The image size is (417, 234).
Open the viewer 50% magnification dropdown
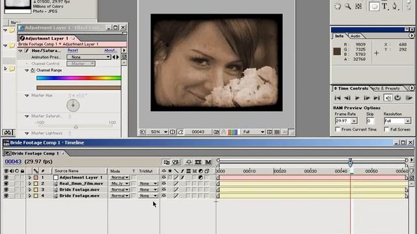(x=159, y=132)
